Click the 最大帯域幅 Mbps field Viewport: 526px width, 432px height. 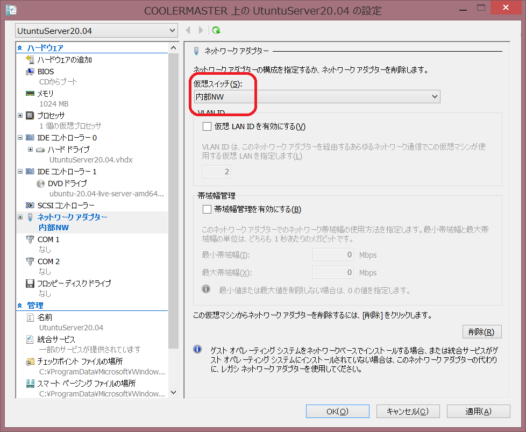tap(333, 272)
